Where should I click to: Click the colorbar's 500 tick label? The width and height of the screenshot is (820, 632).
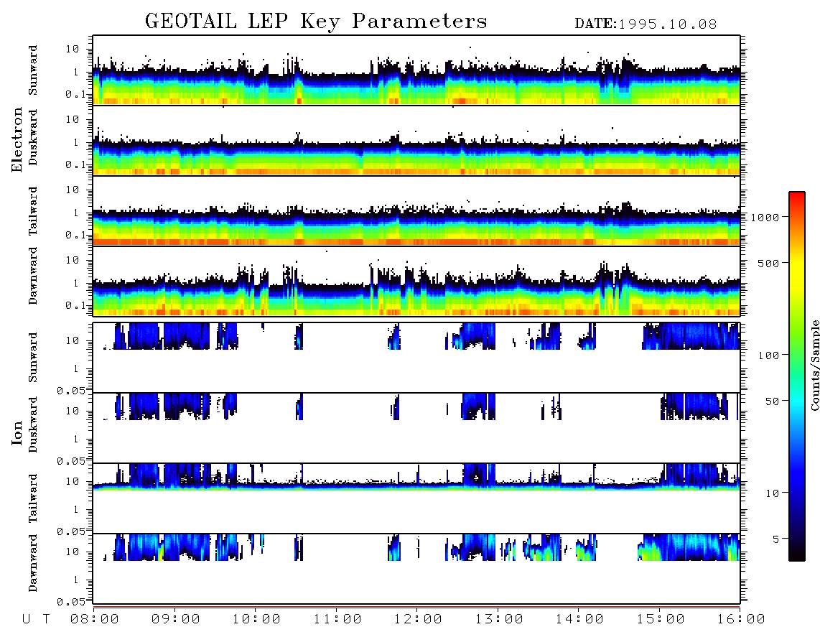point(768,263)
